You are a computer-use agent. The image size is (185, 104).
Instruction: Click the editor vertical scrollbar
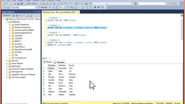(x=182, y=30)
